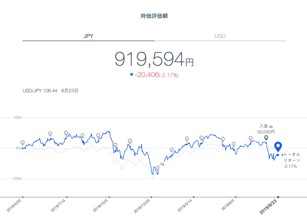Click the gray pin just after 2018/10/3
Viewport: 307px width, 221px height.
tap(115, 145)
